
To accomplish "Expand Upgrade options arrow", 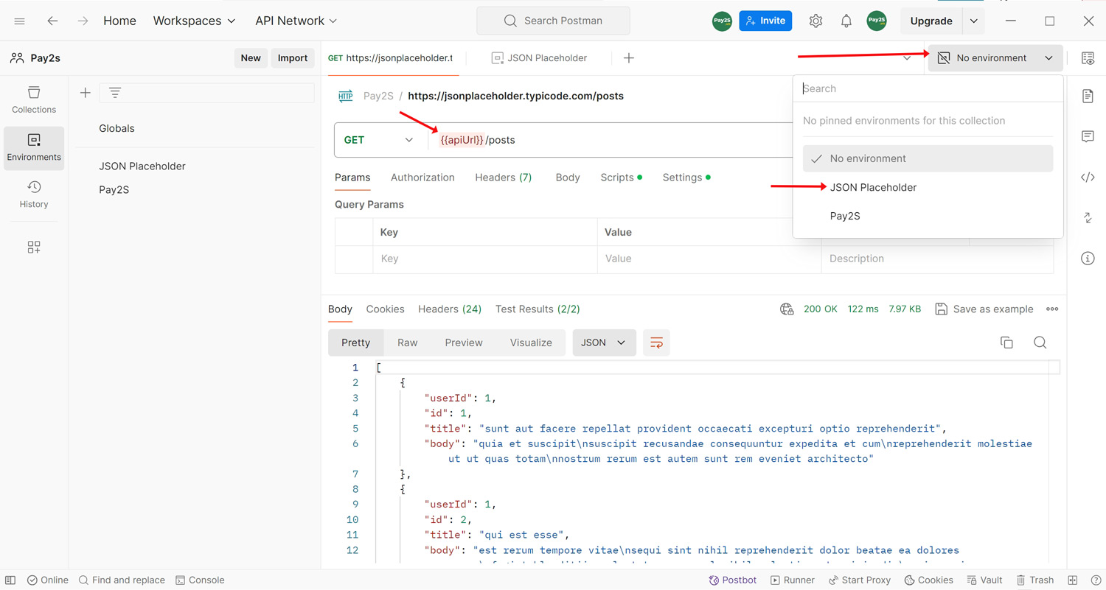I will [973, 21].
